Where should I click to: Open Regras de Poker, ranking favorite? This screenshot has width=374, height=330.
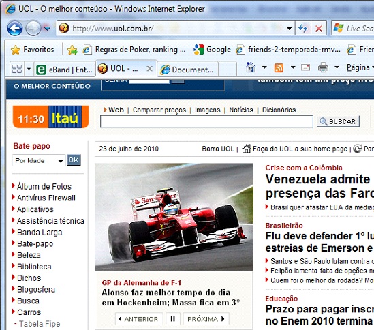(x=134, y=50)
